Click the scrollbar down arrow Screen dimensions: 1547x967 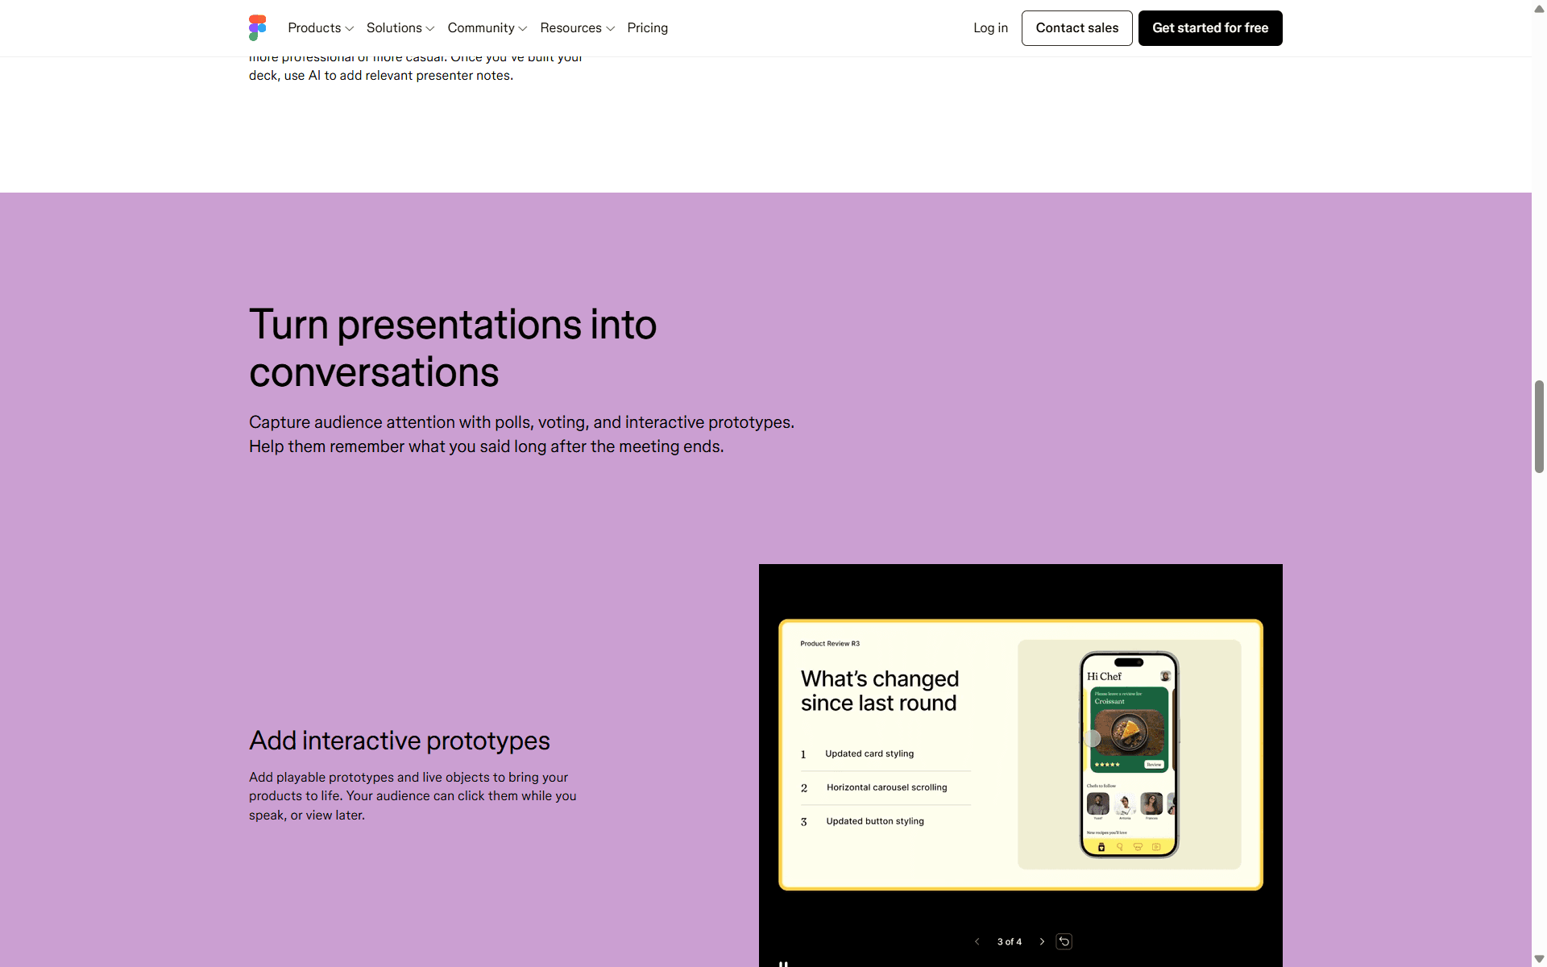pos(1539,959)
